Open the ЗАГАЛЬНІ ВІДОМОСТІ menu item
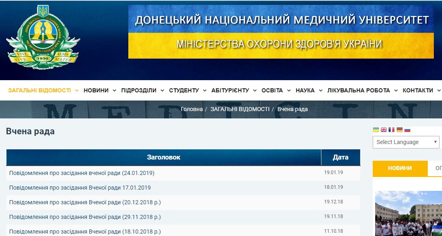This screenshot has width=442, height=236. point(40,90)
